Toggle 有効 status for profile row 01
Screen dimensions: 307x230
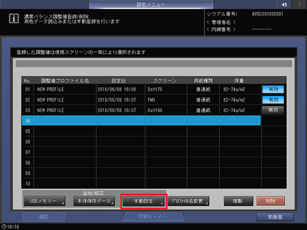point(273,90)
